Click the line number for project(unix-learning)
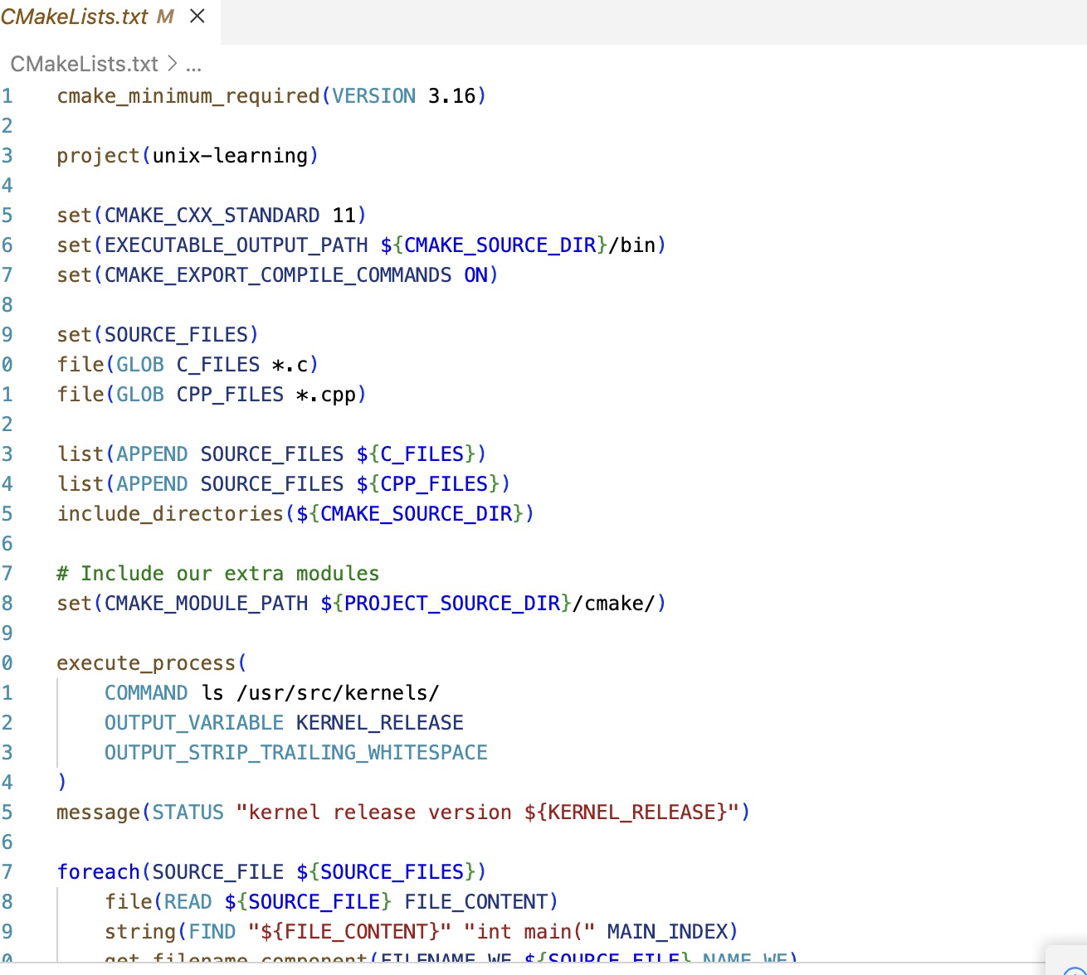Image resolution: width=1087 pixels, height=975 pixels. [7, 156]
